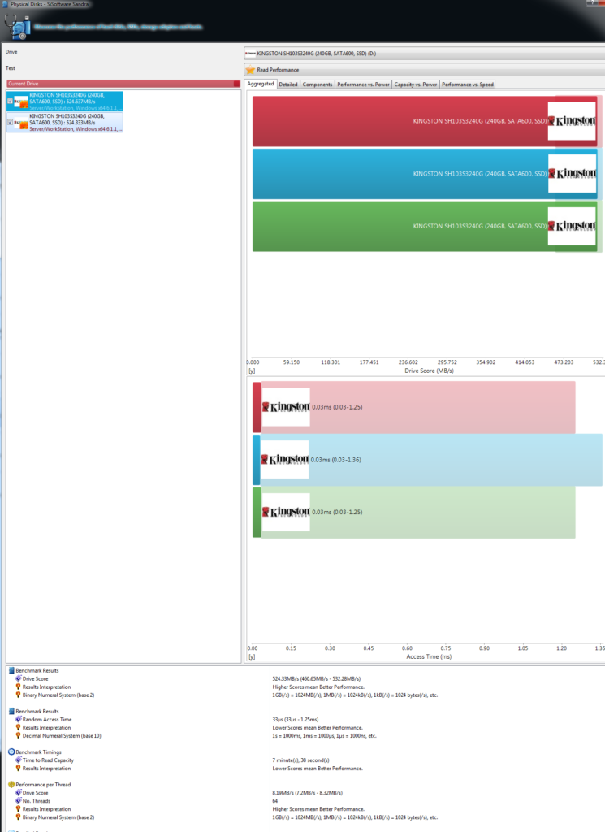Viewport: 605px width, 832px height.
Task: Click value 33µs (33µs - 1.25ms)
Action: click(x=296, y=720)
